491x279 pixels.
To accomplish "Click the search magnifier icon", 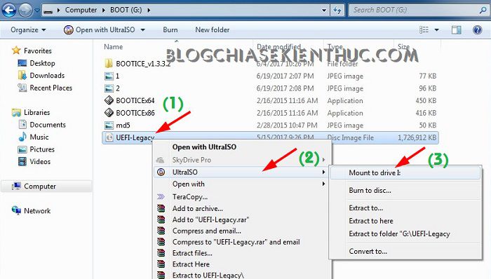I will pyautogui.click(x=483, y=10).
